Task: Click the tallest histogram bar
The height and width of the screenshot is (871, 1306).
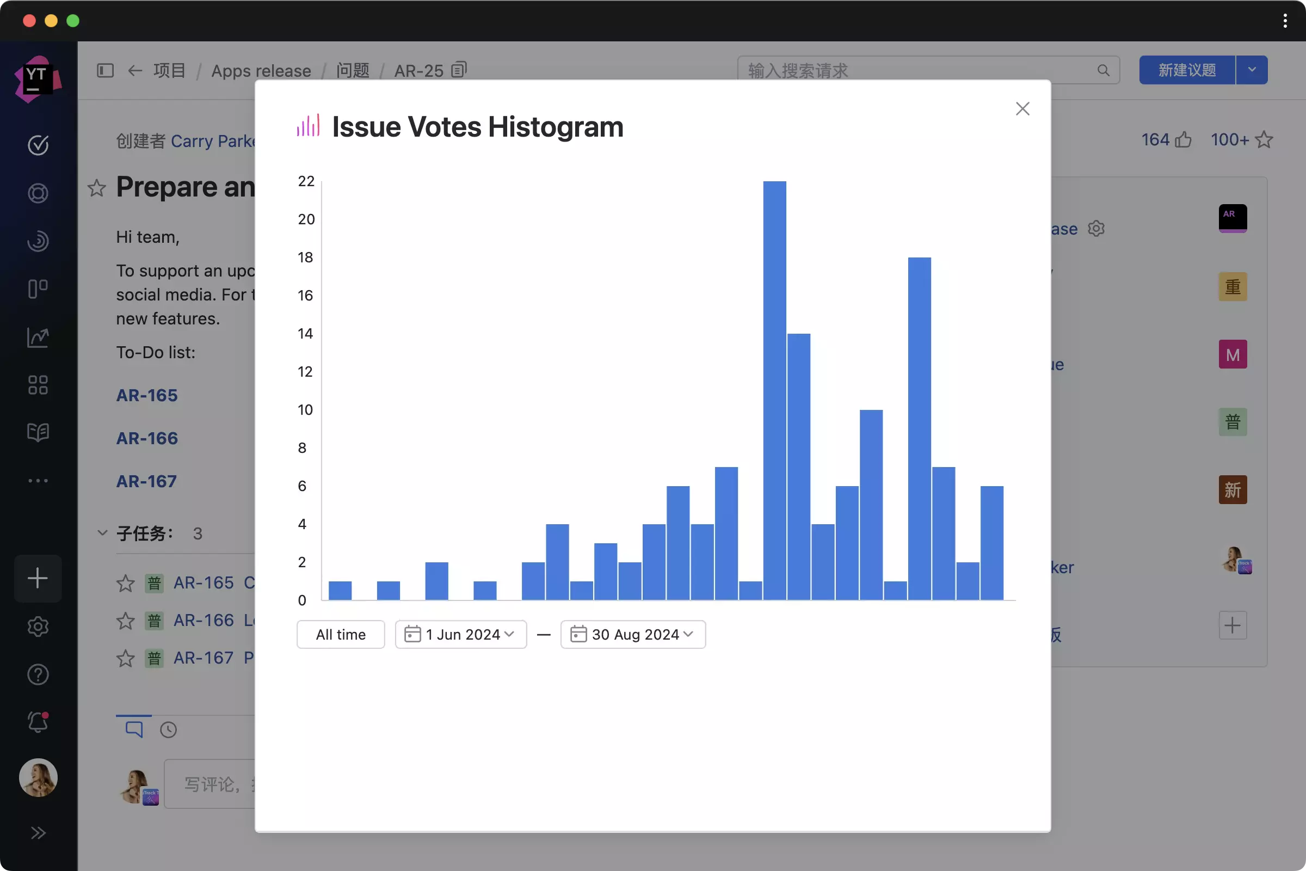Action: point(774,390)
